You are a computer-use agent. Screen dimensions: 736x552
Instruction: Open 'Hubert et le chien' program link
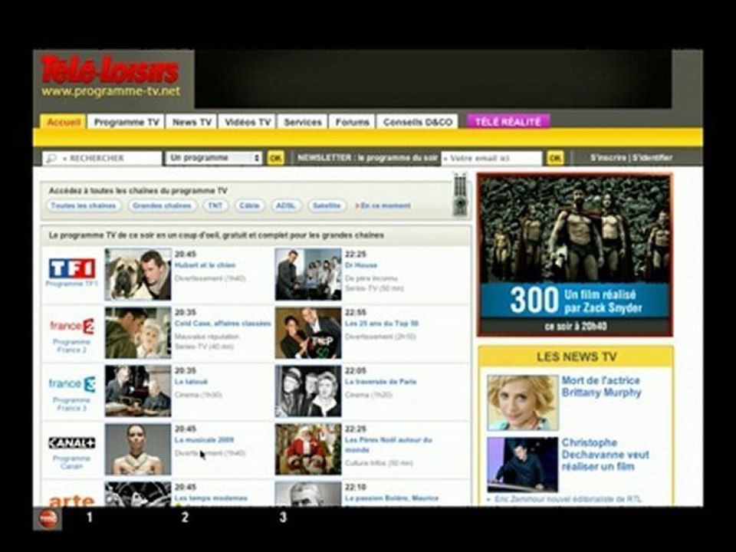coord(205,265)
